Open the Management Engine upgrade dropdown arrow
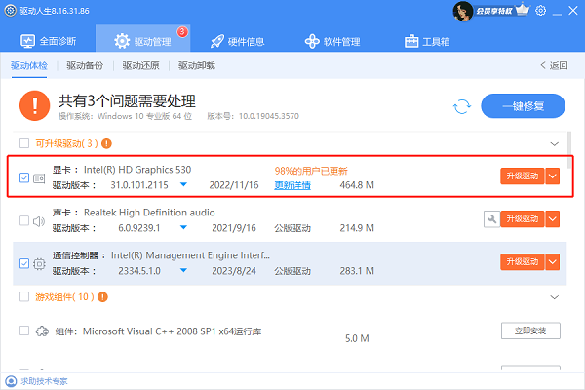The width and height of the screenshot is (585, 390). coord(553,262)
